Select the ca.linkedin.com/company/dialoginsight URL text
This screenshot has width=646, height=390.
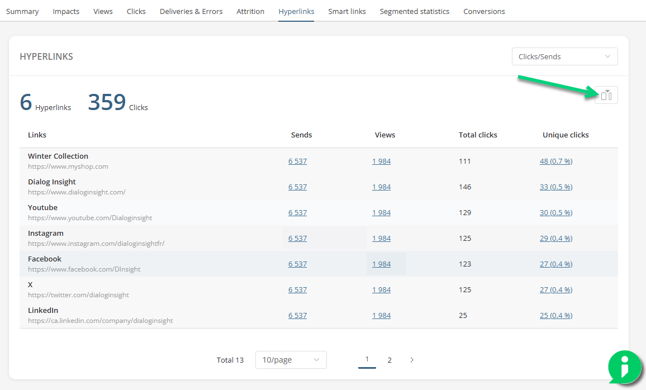[x=101, y=321]
